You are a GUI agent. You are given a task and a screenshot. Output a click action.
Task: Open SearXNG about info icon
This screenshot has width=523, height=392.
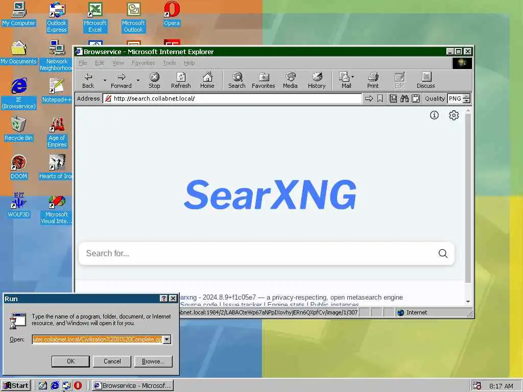(434, 115)
